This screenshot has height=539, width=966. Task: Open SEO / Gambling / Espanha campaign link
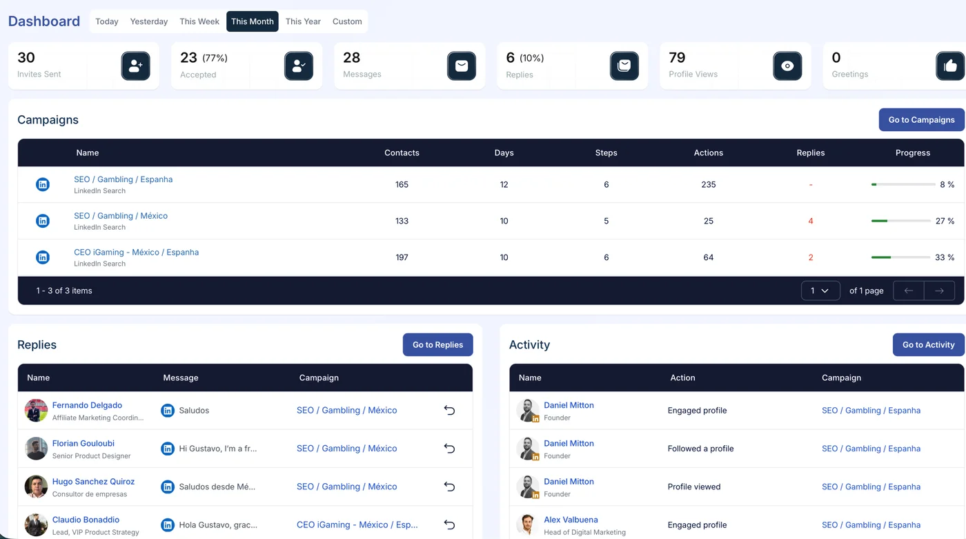point(124,179)
